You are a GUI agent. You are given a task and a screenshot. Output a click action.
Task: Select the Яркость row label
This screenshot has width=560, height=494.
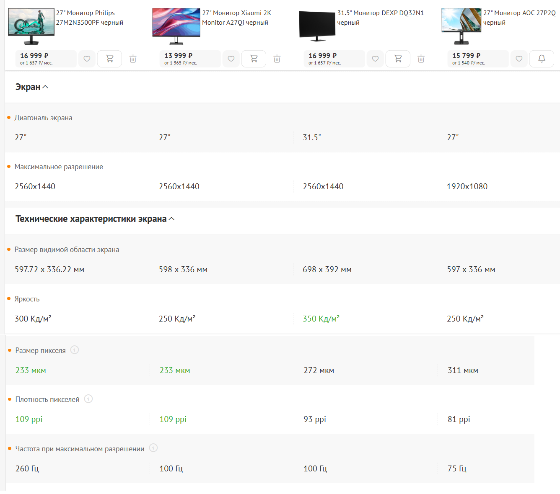pos(27,299)
